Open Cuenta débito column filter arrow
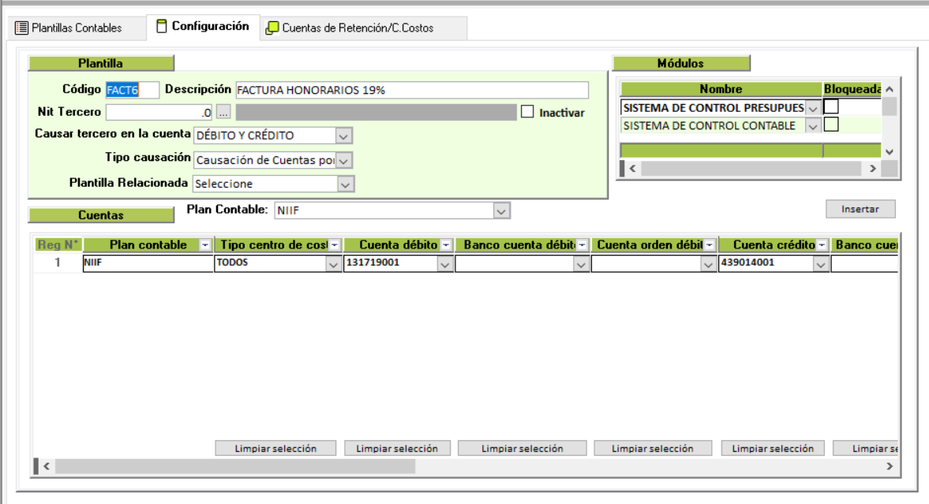 tap(446, 245)
